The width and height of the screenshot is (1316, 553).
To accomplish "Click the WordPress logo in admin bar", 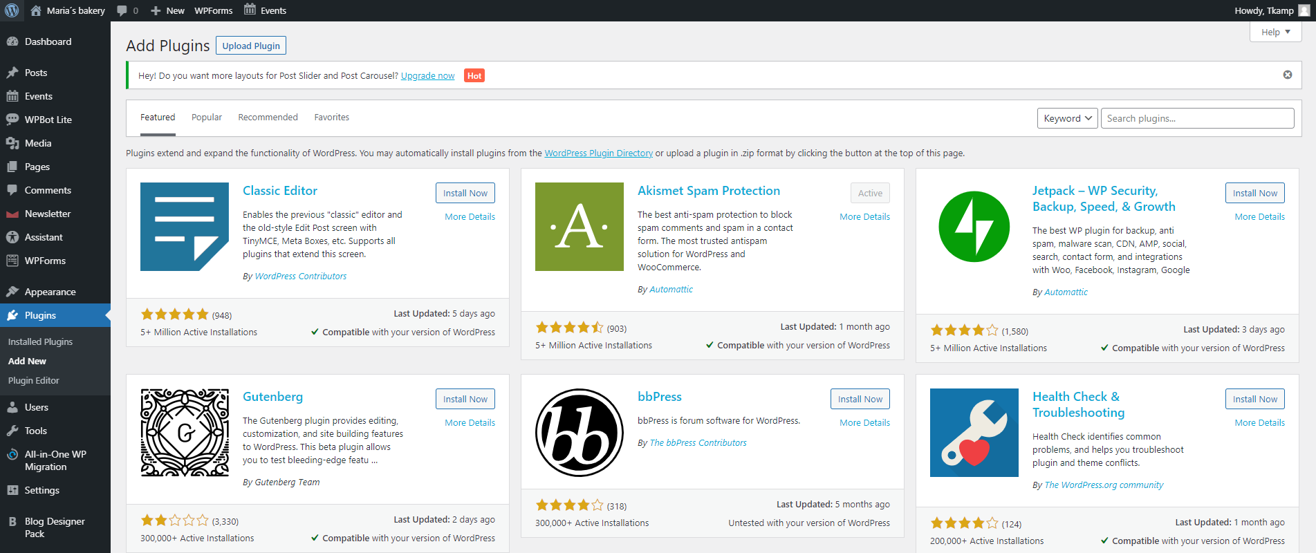I will tap(12, 10).
